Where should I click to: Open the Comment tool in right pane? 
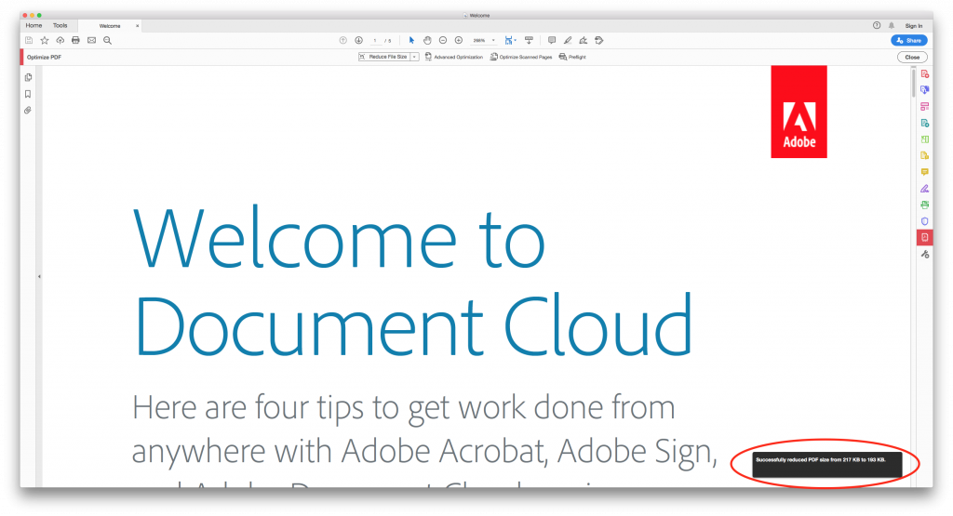(x=924, y=172)
